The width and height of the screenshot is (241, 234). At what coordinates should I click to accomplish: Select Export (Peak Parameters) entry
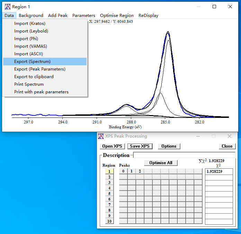click(x=45, y=69)
